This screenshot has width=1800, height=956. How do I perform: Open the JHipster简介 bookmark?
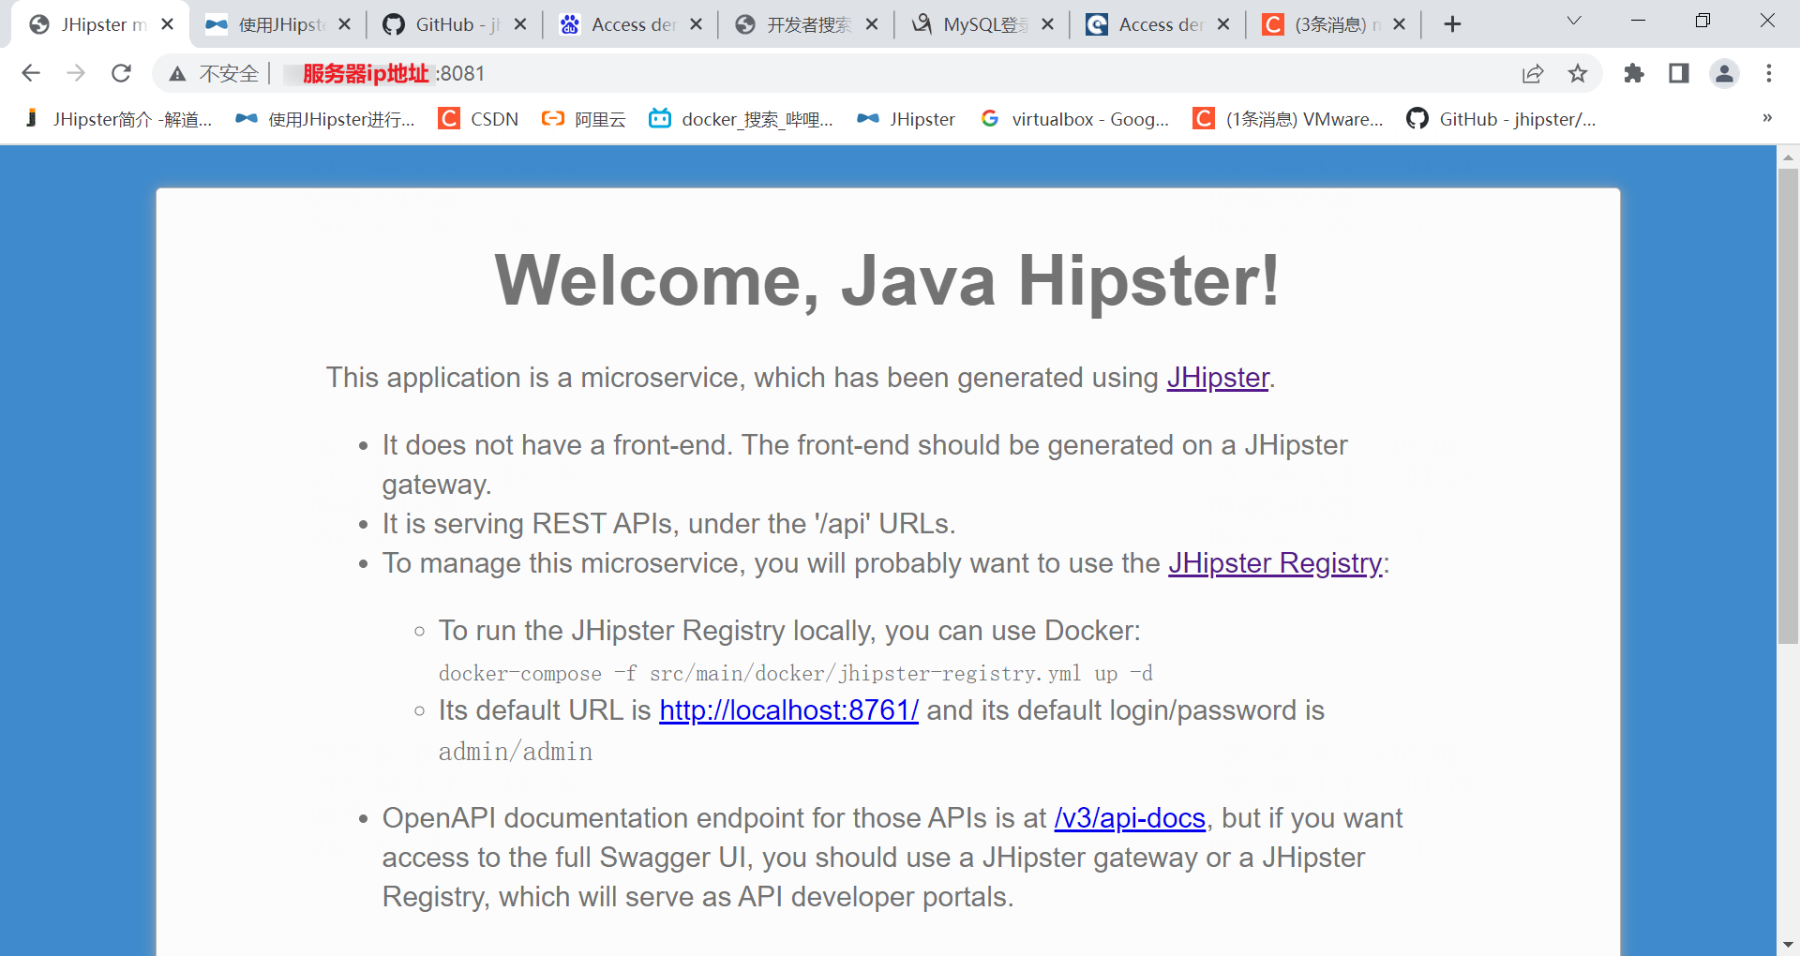click(x=119, y=119)
